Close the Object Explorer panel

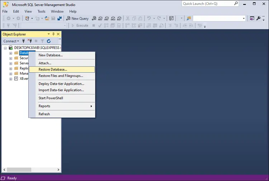click(58, 34)
